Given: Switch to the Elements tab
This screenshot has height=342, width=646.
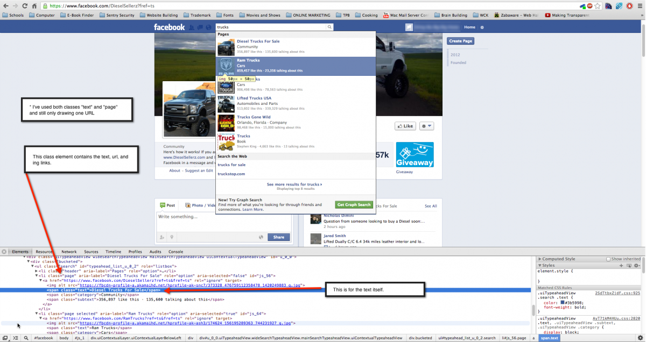Looking at the screenshot, I should click(x=20, y=252).
